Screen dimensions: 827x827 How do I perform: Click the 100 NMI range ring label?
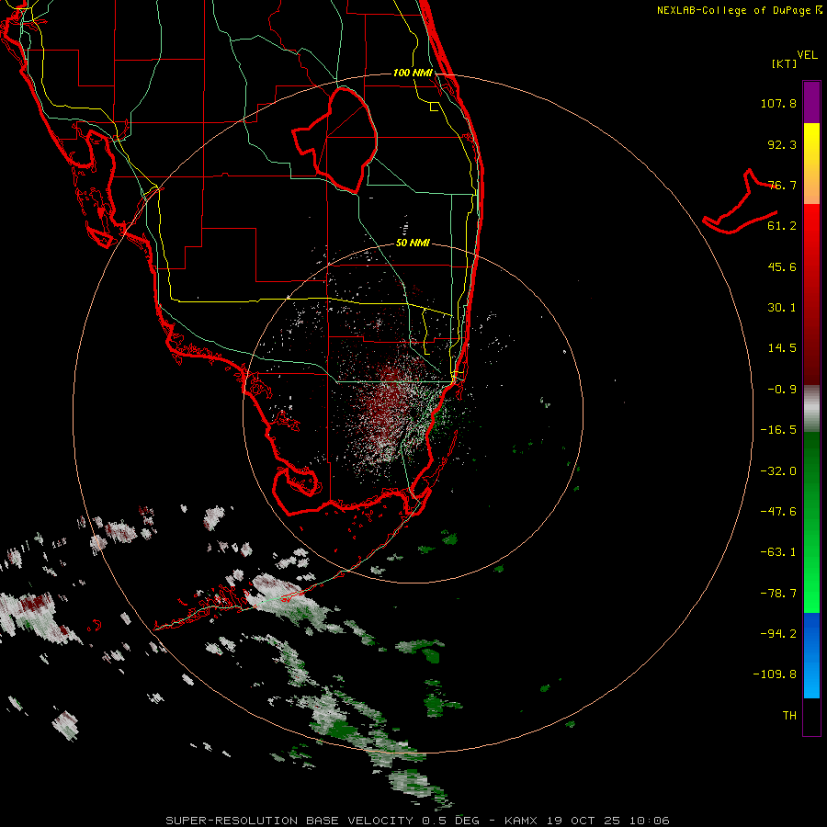(x=413, y=73)
